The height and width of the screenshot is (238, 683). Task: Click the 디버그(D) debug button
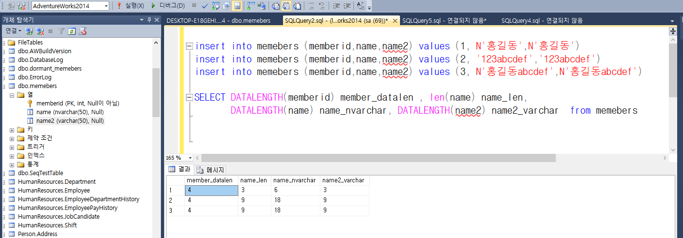tap(167, 6)
